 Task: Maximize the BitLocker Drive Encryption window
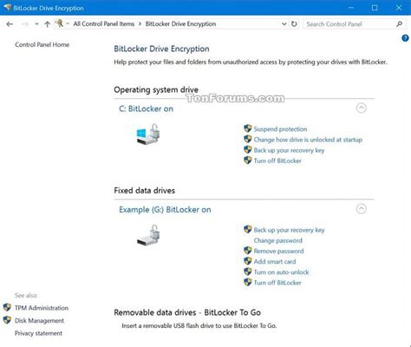click(375, 8)
